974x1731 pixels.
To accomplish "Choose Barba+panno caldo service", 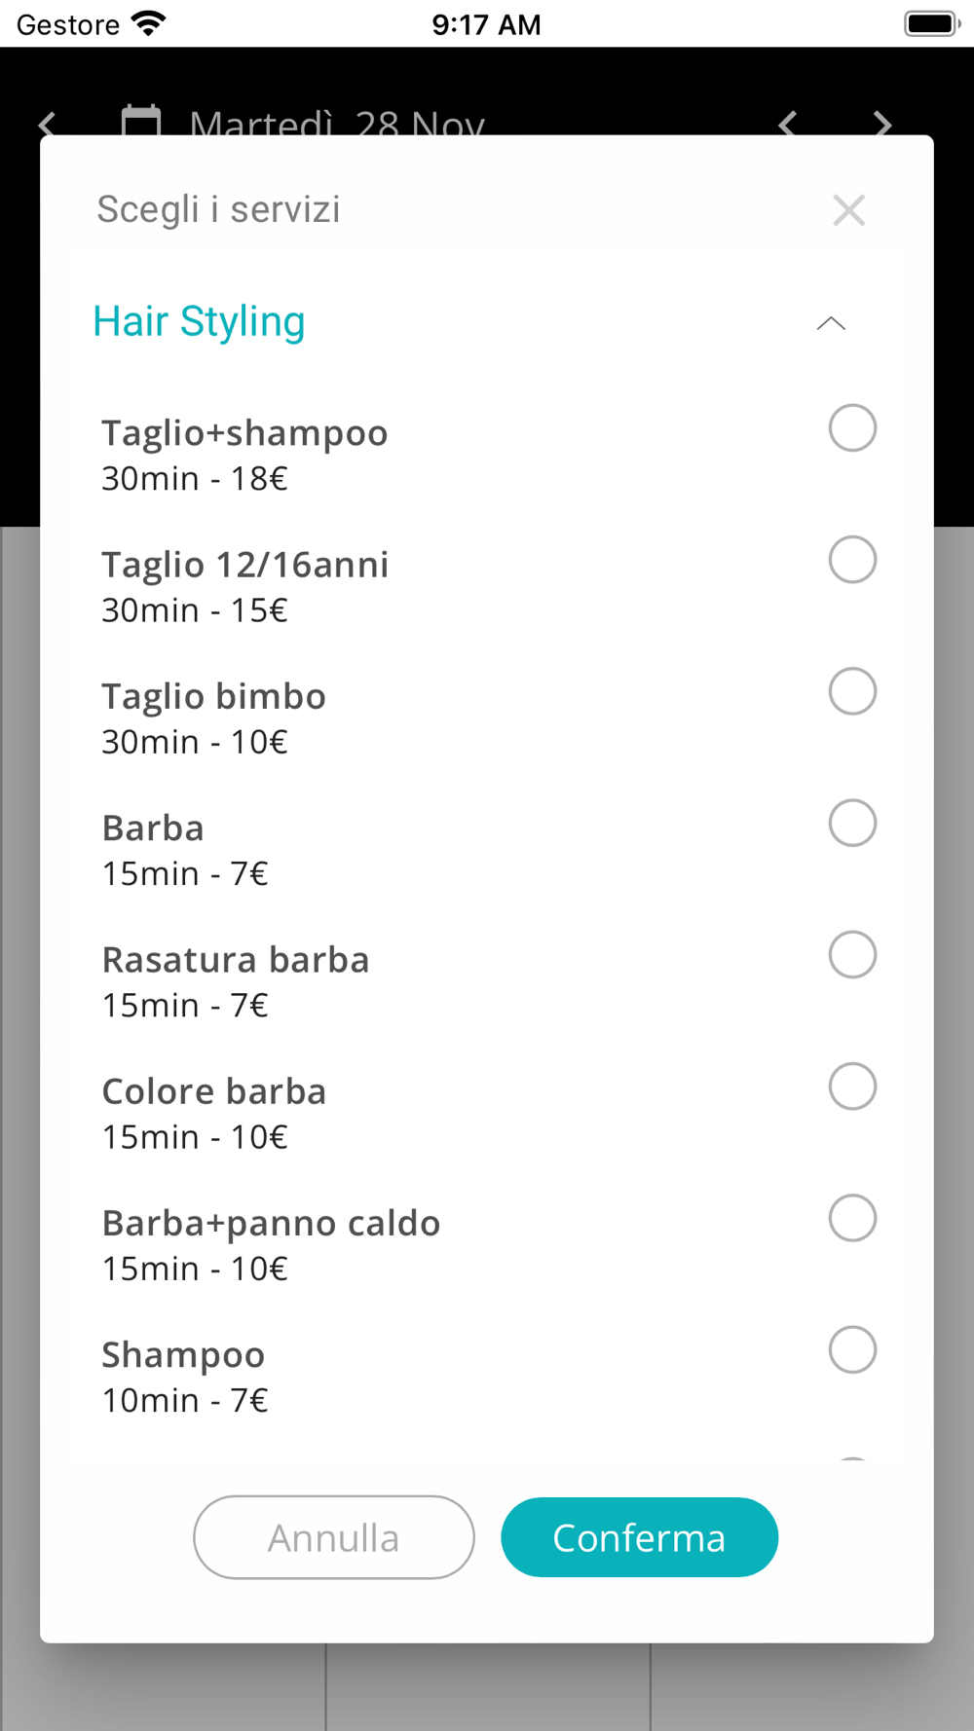I will (x=852, y=1218).
